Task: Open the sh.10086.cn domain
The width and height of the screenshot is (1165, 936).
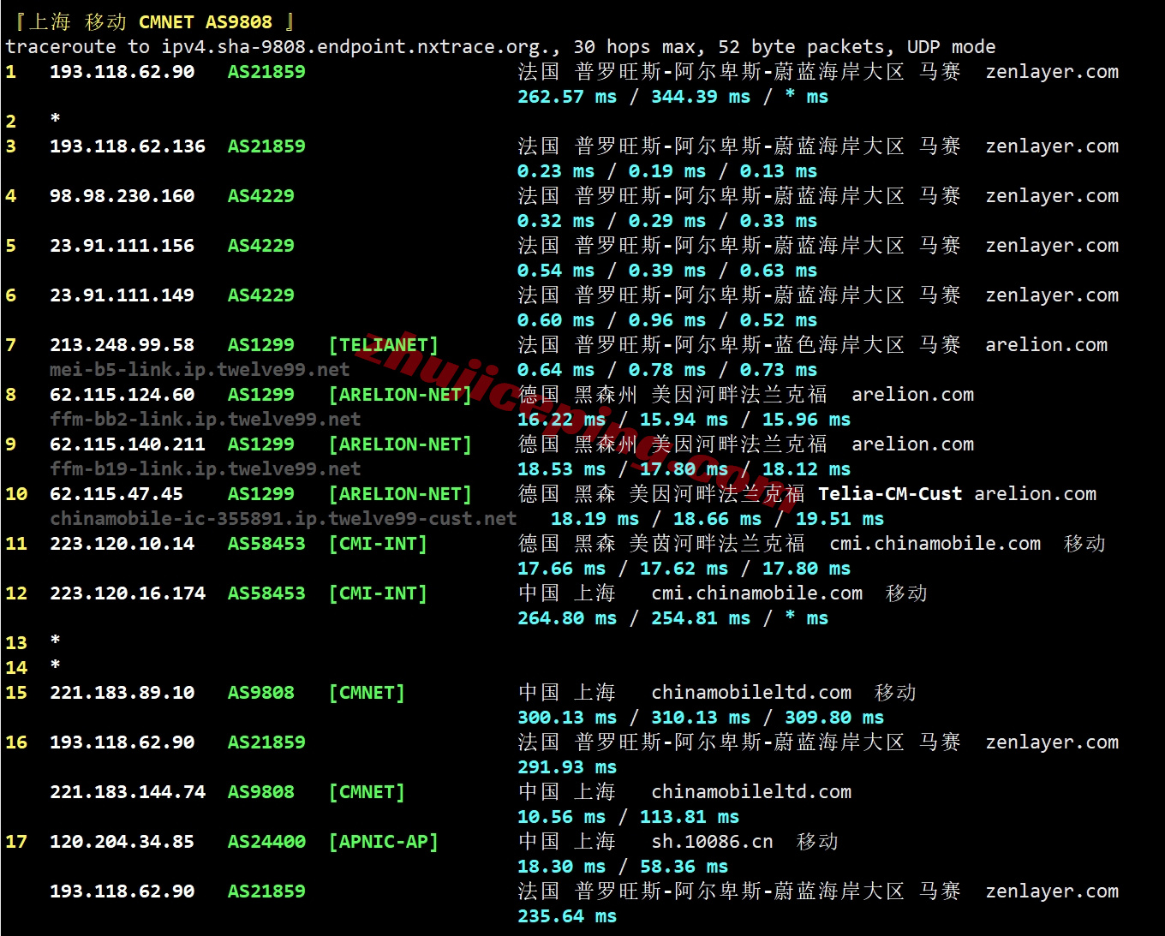Action: pos(711,842)
